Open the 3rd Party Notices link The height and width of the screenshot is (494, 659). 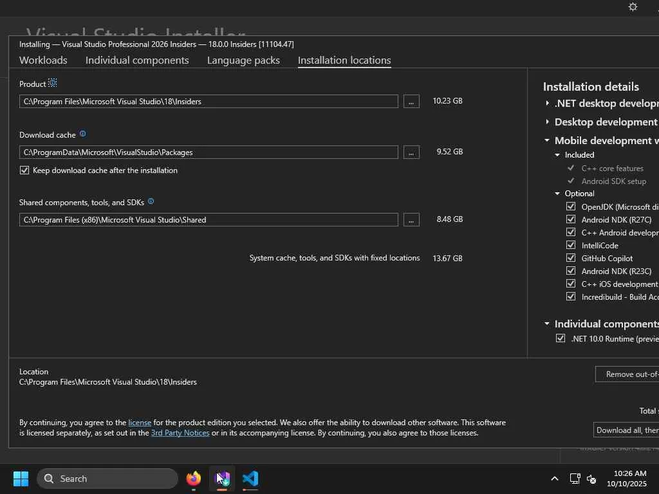[180, 433]
